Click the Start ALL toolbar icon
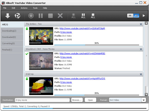 point(74,16)
